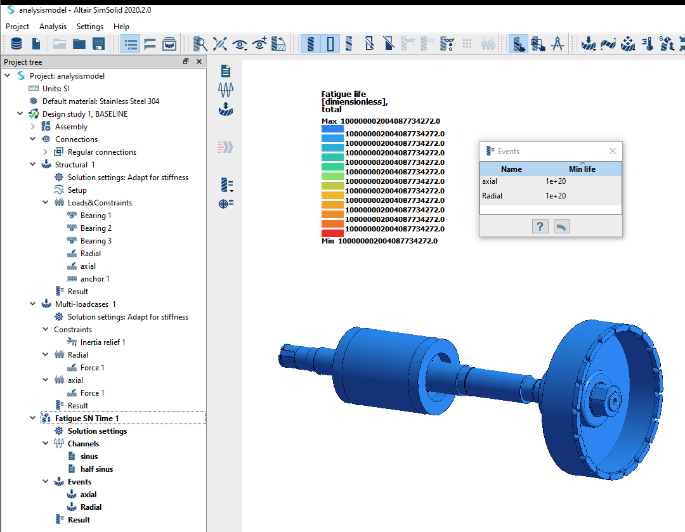Collapse the Fatigue SN Time 1 branch
This screenshot has width=685, height=532.
click(x=33, y=418)
